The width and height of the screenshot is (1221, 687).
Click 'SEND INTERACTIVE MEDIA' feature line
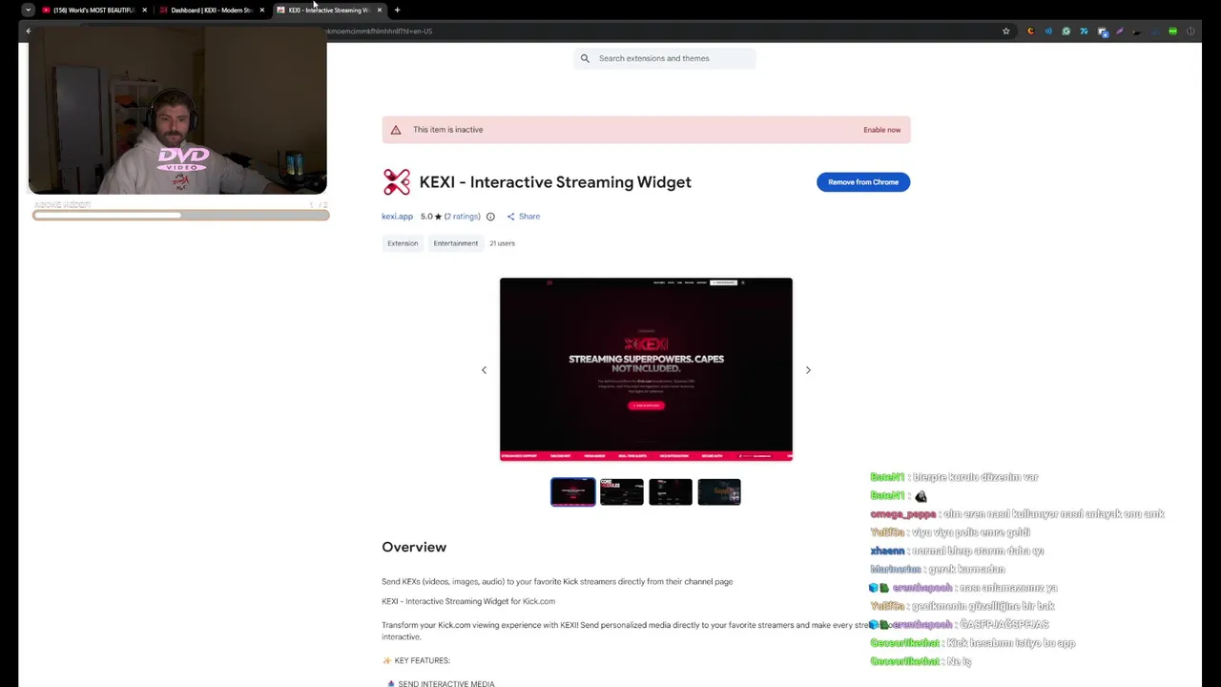(x=441, y=683)
